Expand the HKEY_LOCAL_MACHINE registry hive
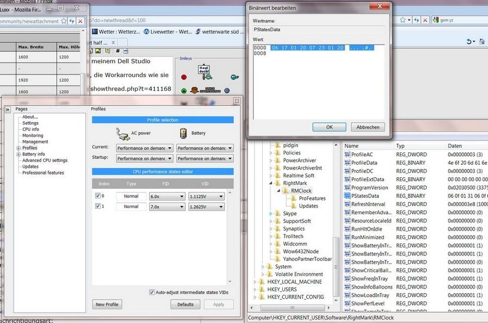The height and width of the screenshot is (323, 488). coord(255,282)
